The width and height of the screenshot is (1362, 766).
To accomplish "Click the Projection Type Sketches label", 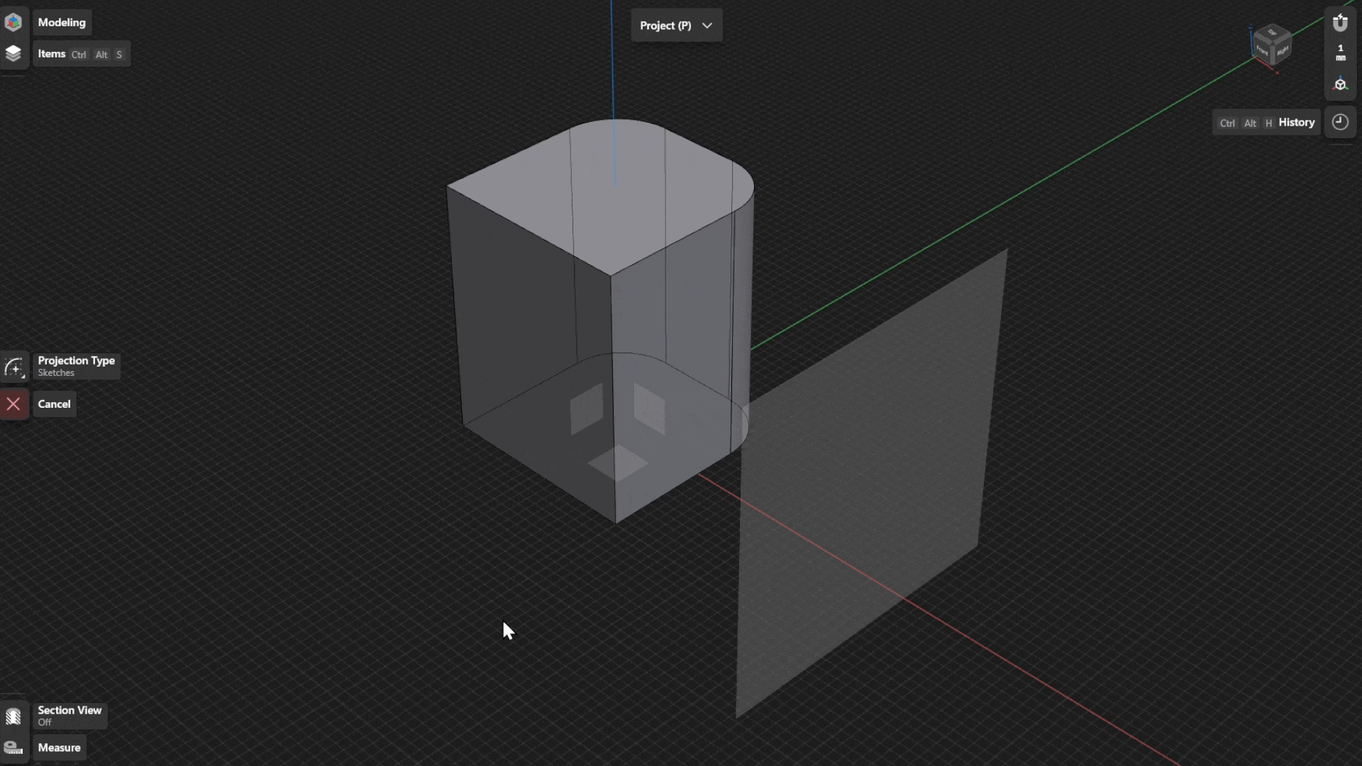I will click(x=77, y=366).
